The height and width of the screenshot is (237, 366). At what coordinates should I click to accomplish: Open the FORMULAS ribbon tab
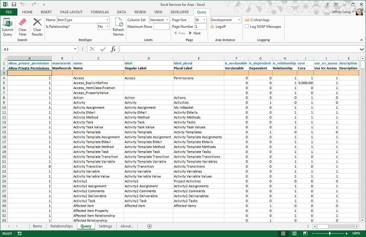[100, 12]
